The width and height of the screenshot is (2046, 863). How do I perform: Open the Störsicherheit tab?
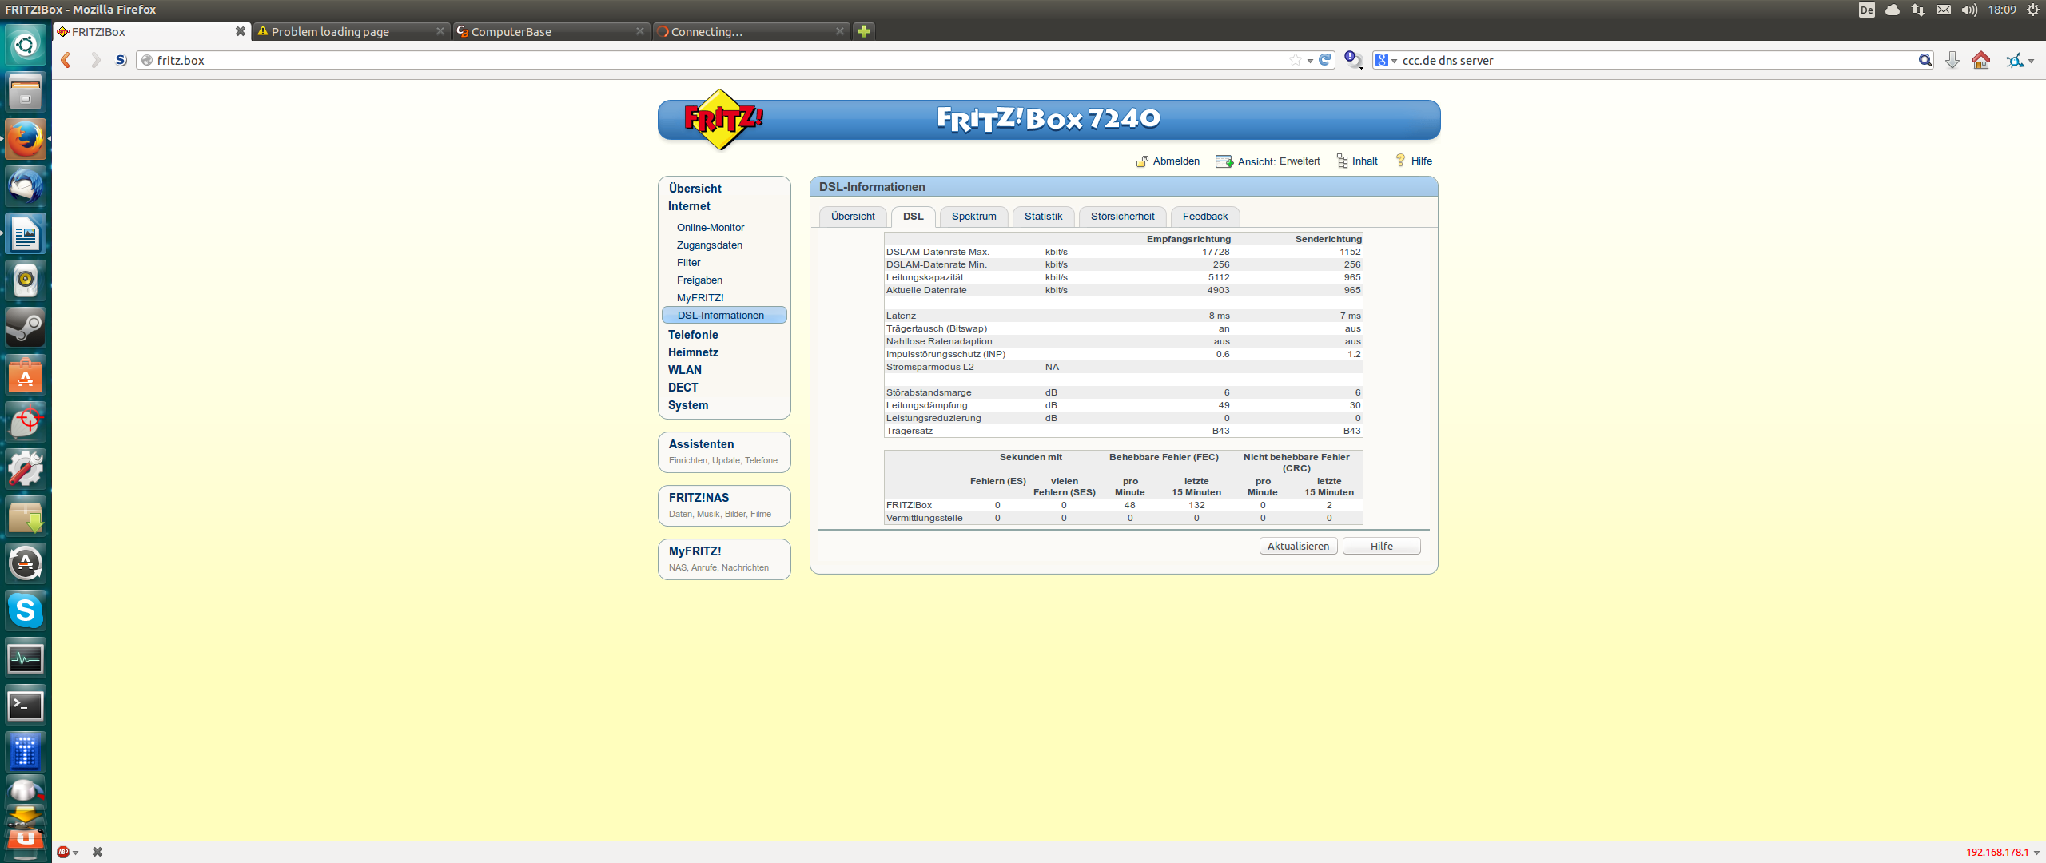pyautogui.click(x=1122, y=217)
